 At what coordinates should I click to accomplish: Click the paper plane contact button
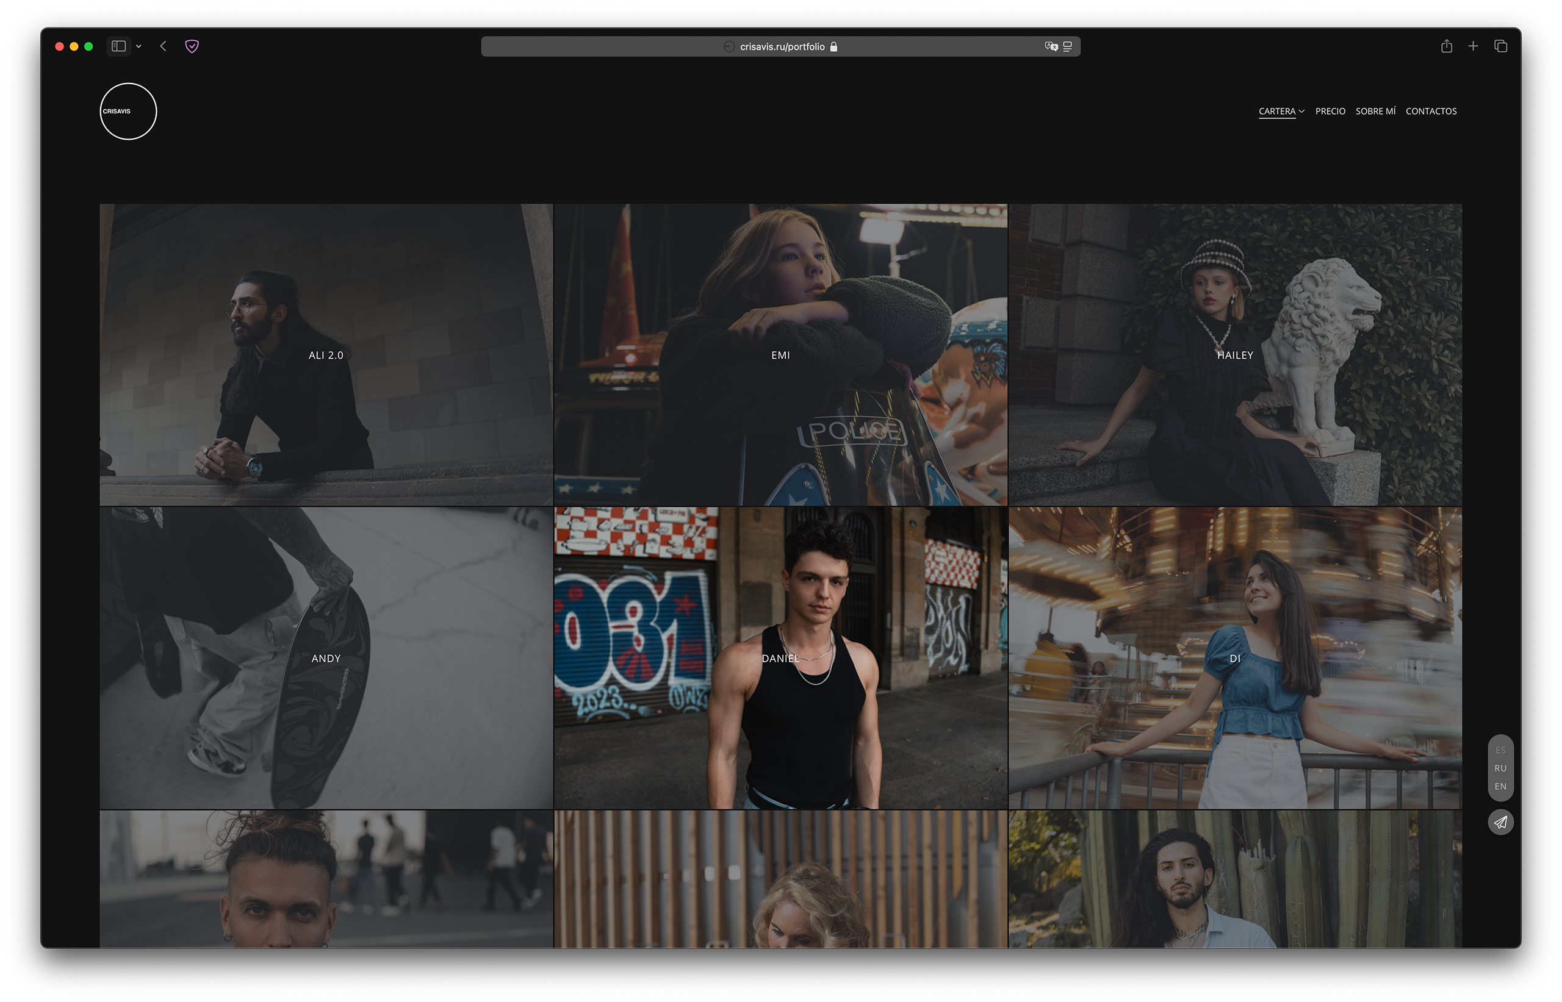point(1500,823)
